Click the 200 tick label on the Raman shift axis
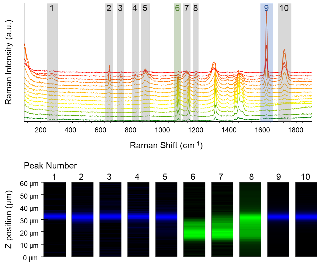 tap(40, 130)
